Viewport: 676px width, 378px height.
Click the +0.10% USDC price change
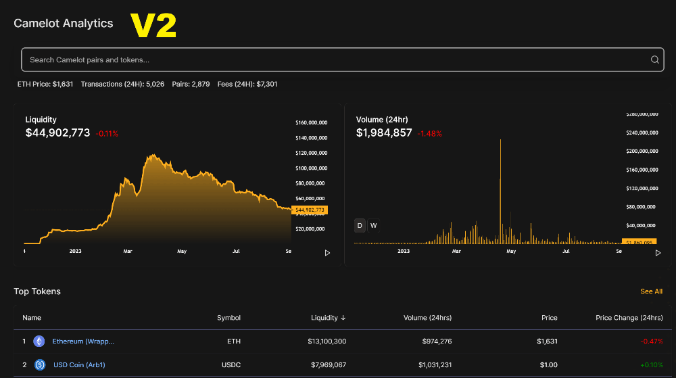tap(652, 365)
